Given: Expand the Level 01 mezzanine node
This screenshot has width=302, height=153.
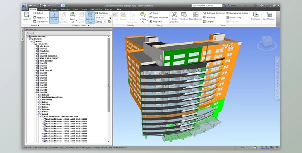Looking at the screenshot, I should pyautogui.click(x=36, y=56).
